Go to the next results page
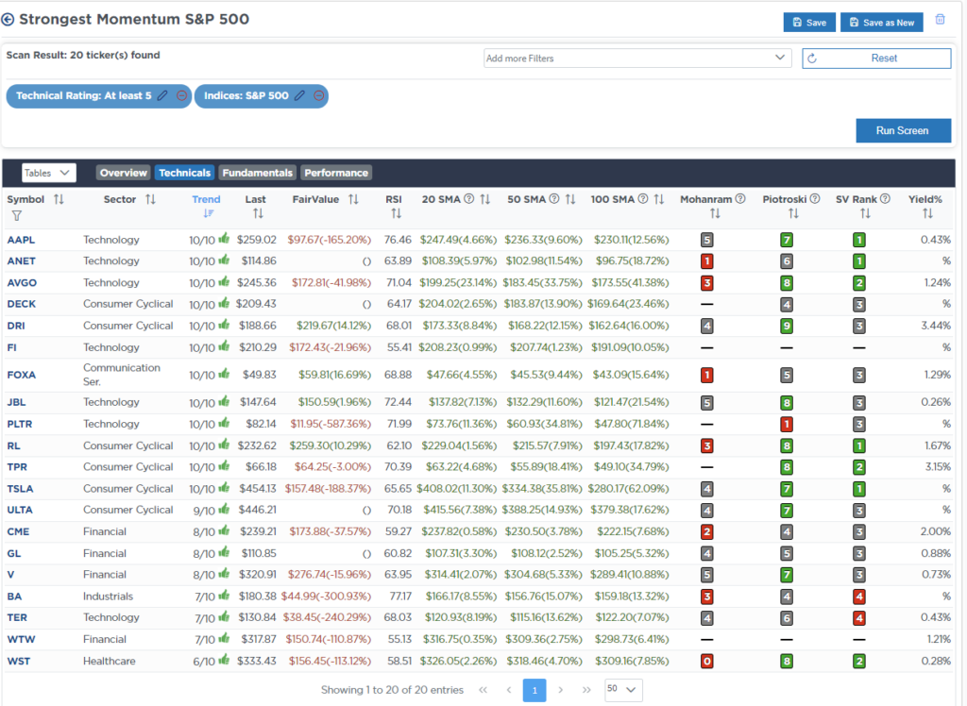967x706 pixels. pyautogui.click(x=561, y=690)
